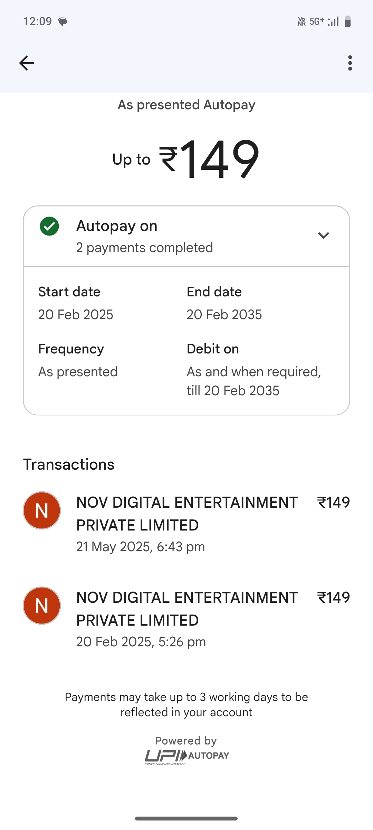Tap the bottom home gesture bar
Viewport: 373px width, 830px height.
pyautogui.click(x=186, y=819)
